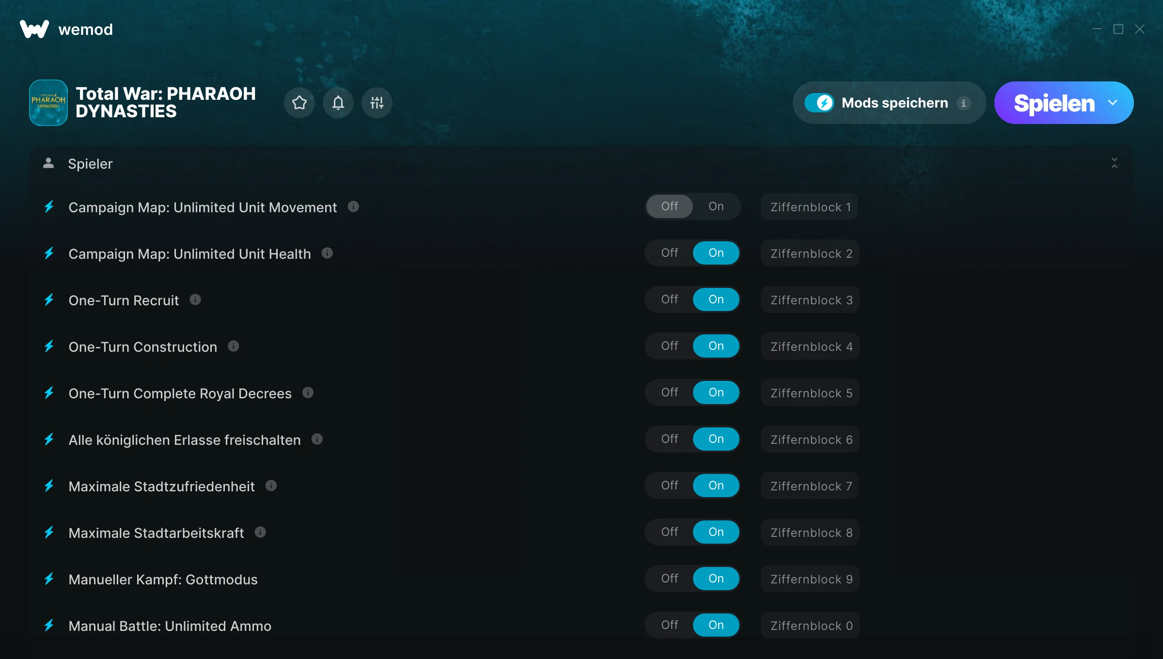Click info icon beside One-Turn Construction
The width and height of the screenshot is (1163, 659).
point(234,346)
